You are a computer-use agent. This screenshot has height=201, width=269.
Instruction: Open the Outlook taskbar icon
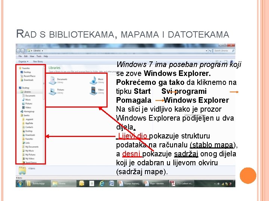[x=82, y=184]
